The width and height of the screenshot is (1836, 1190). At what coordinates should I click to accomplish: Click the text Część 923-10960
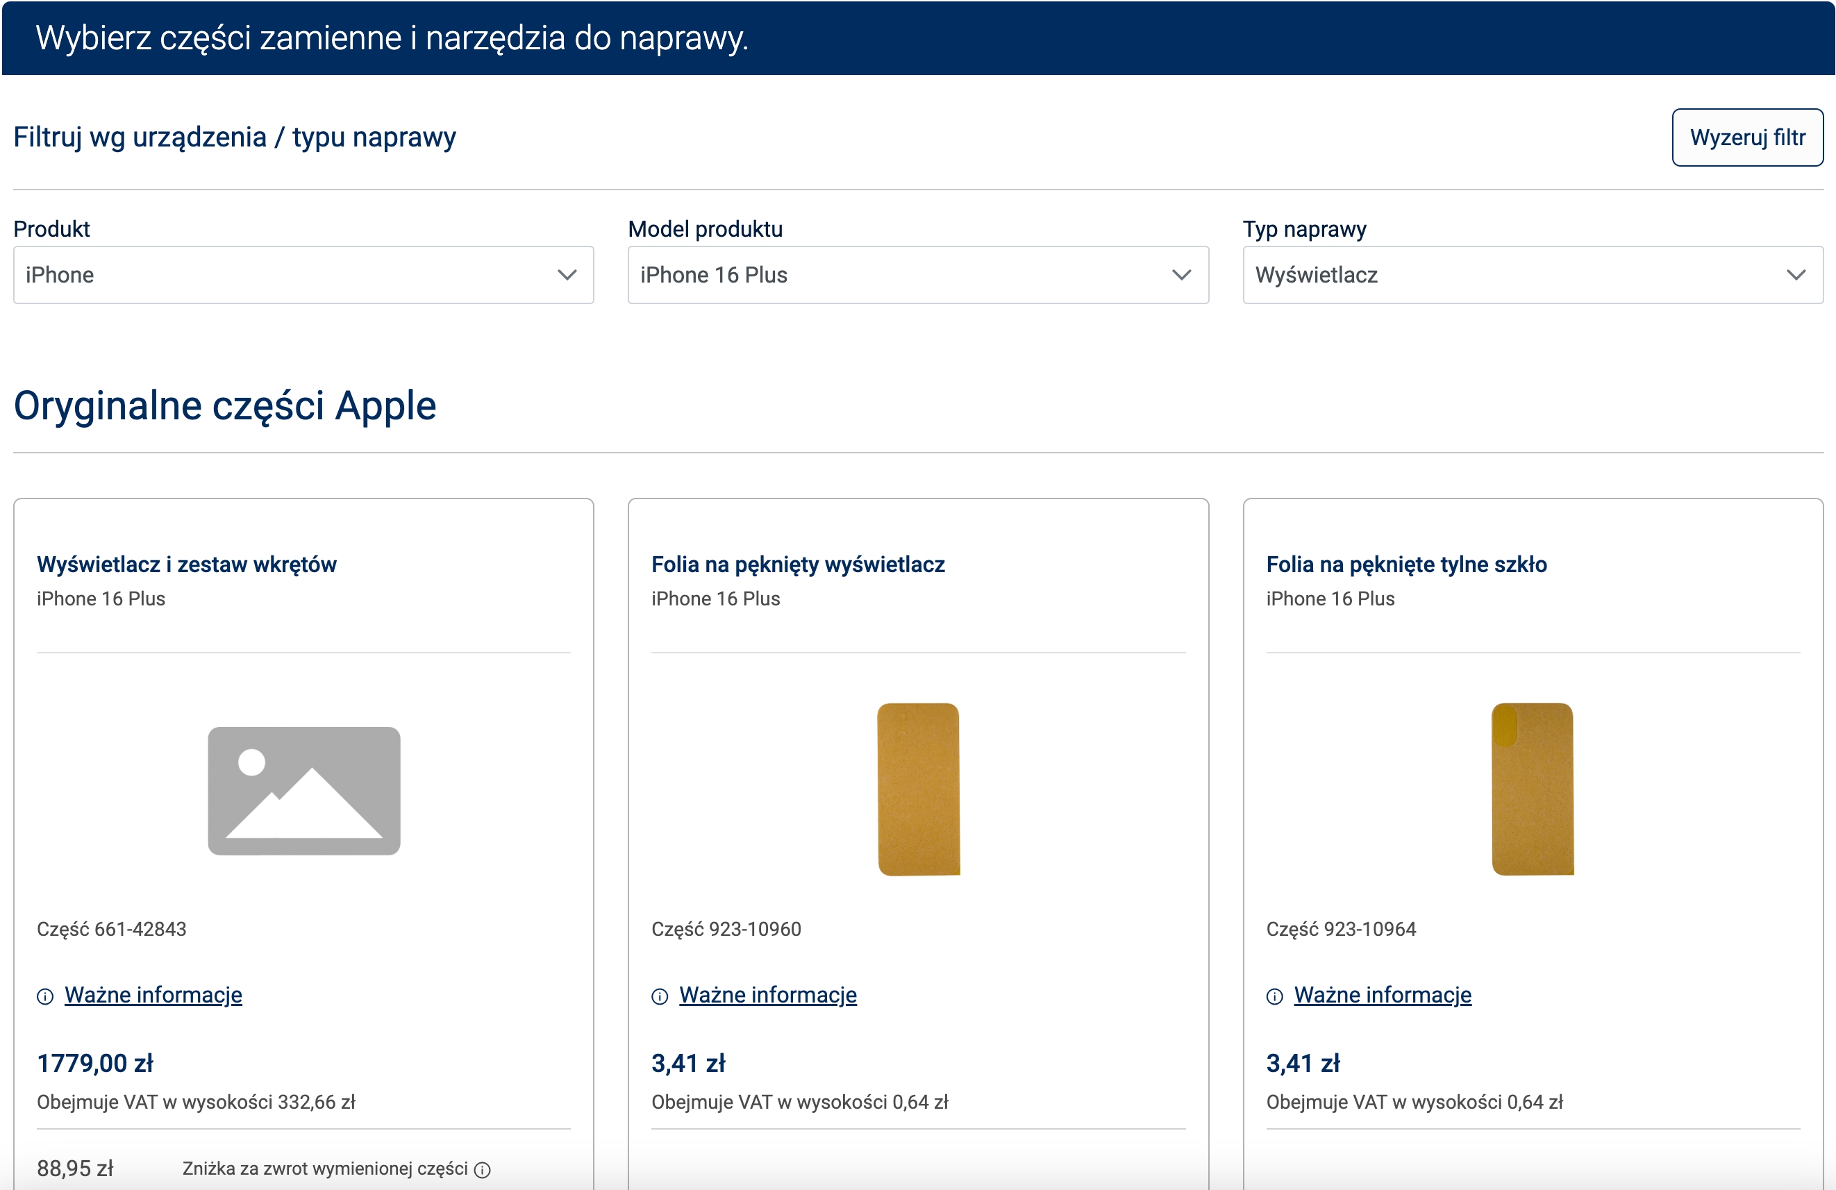pos(726,928)
